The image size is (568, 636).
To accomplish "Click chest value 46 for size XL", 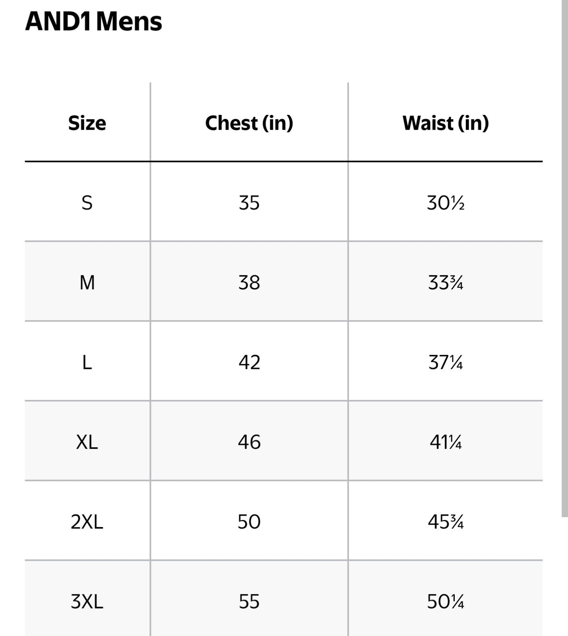I will pos(249,442).
